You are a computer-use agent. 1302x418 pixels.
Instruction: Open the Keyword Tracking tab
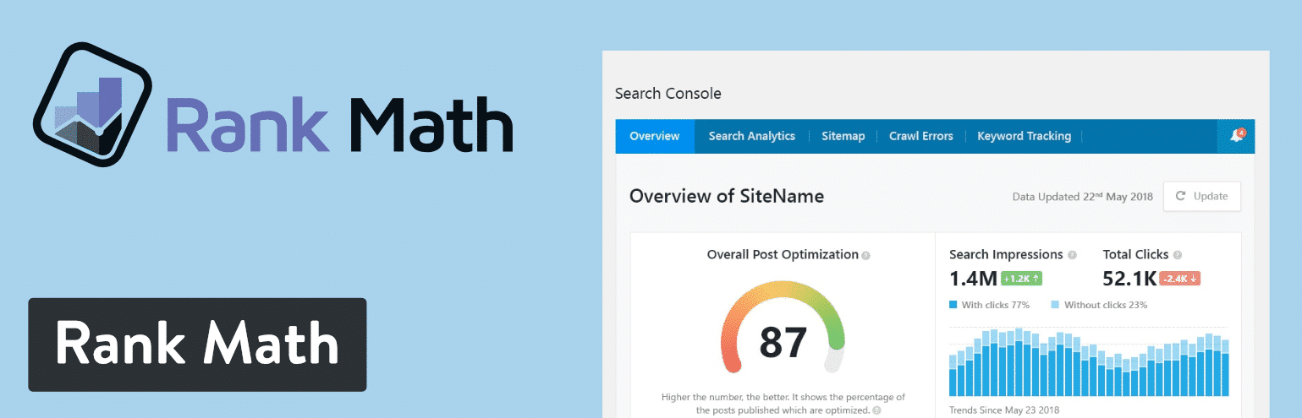(x=1024, y=136)
